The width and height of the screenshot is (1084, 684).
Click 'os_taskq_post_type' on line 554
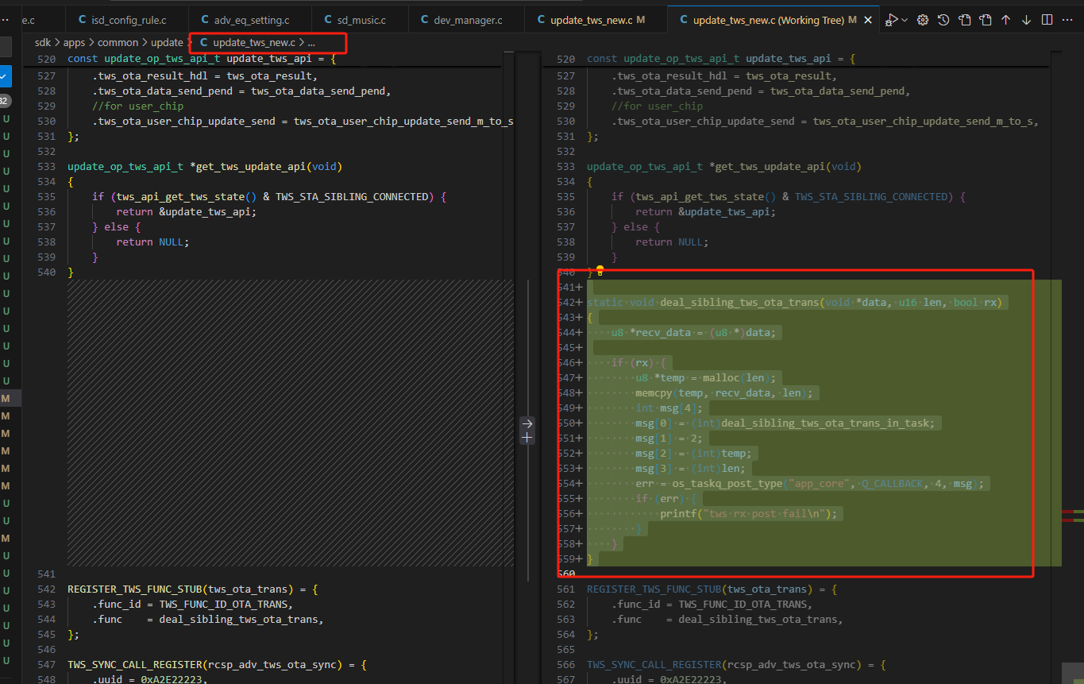coord(727,484)
